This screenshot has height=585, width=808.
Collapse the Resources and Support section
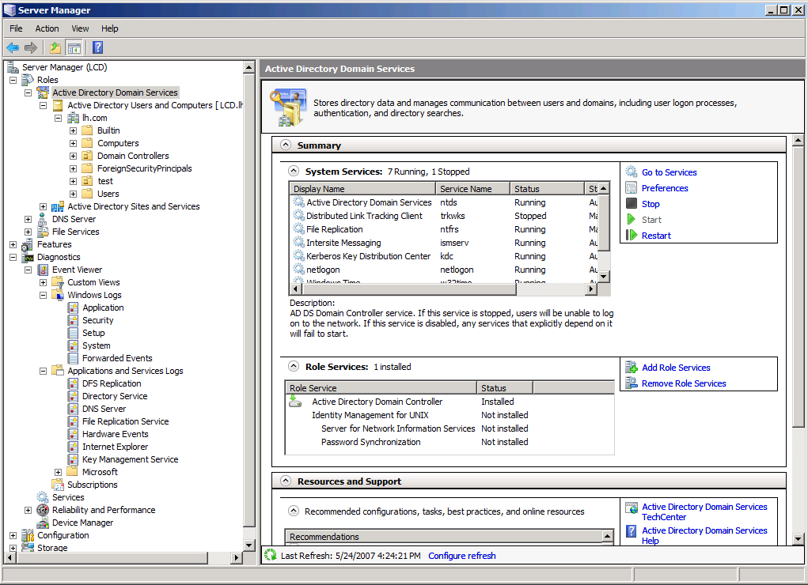coord(286,481)
